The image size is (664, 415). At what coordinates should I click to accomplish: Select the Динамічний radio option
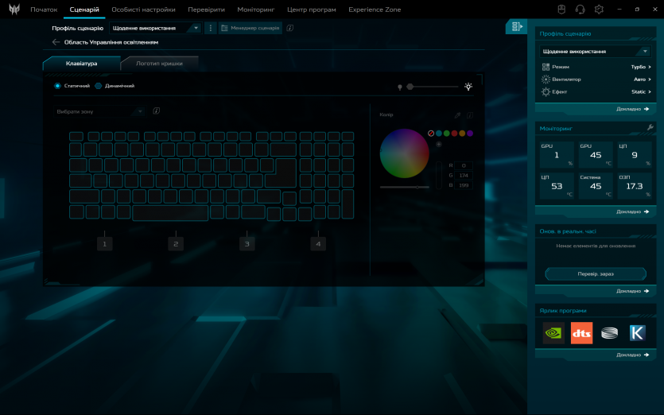(99, 86)
